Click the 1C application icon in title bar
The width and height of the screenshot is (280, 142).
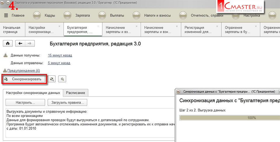2,3
